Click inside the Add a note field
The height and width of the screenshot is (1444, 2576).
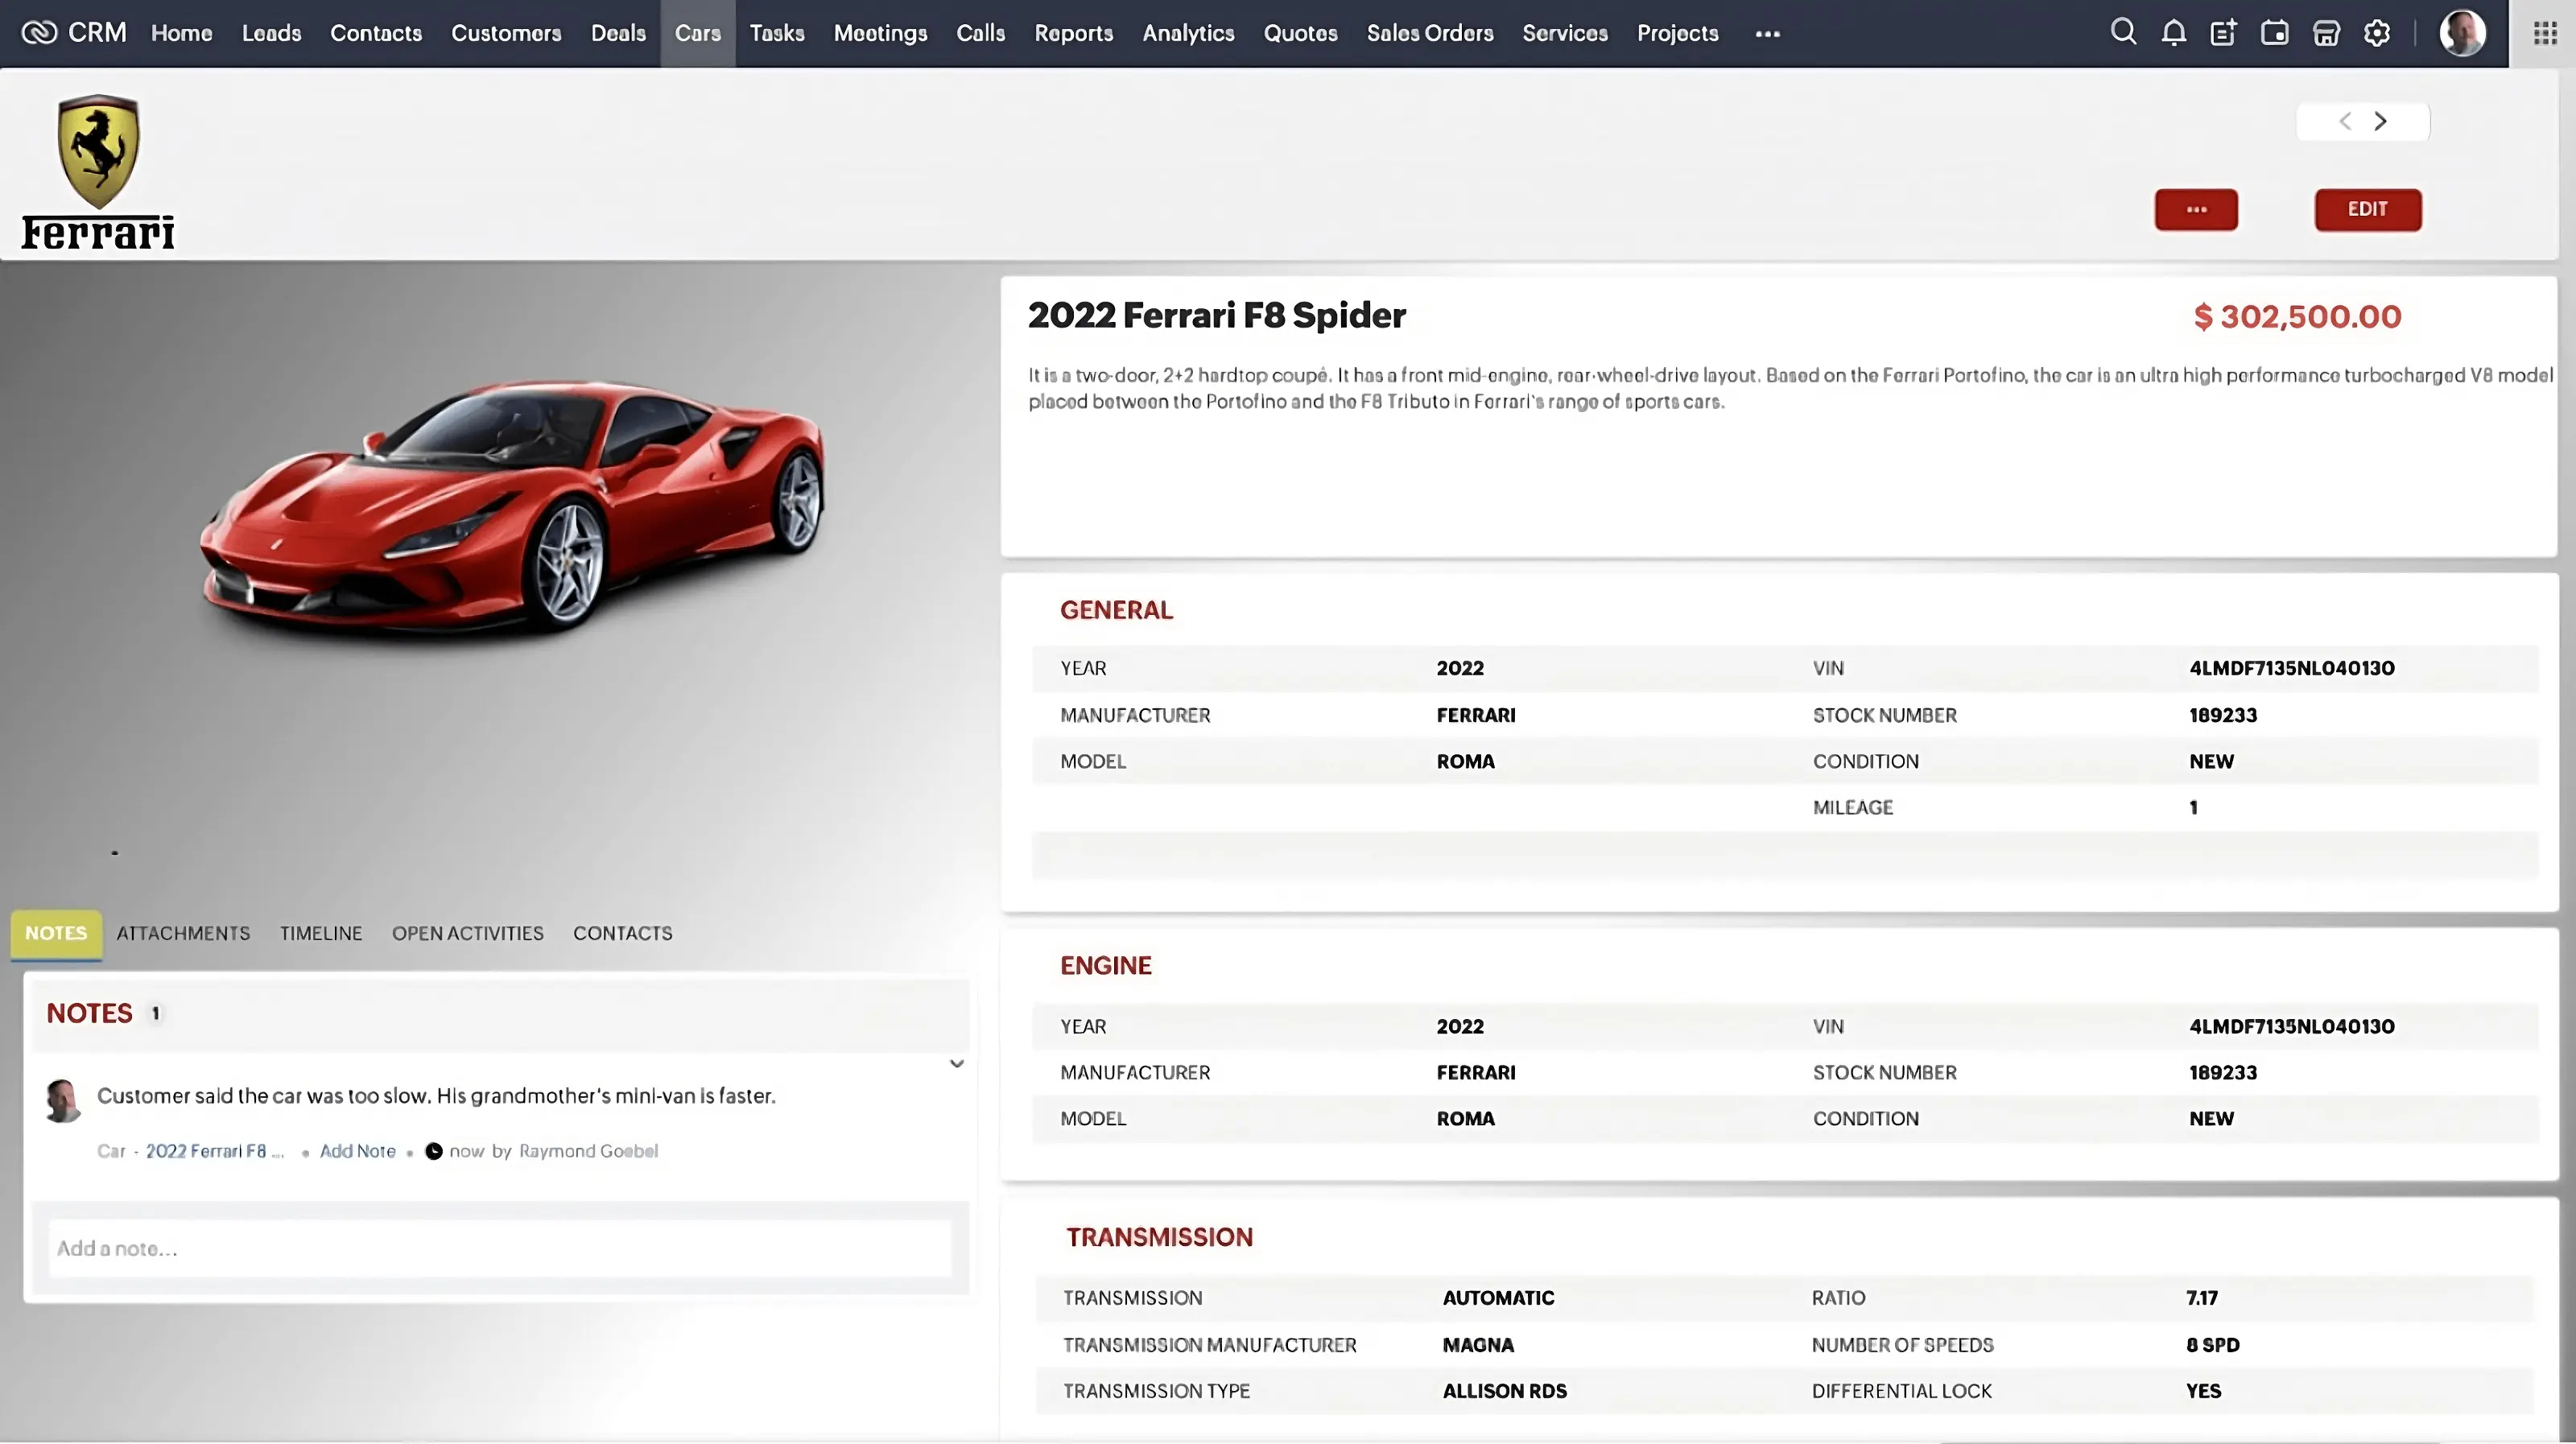click(498, 1248)
